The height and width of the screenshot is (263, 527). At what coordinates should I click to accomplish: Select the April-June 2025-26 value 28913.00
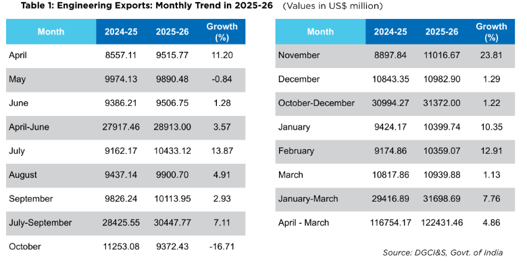(x=172, y=127)
